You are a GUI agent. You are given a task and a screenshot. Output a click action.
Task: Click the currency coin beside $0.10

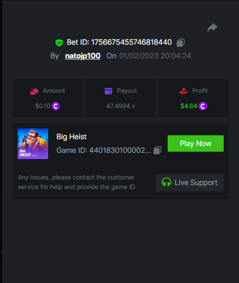pos(56,106)
